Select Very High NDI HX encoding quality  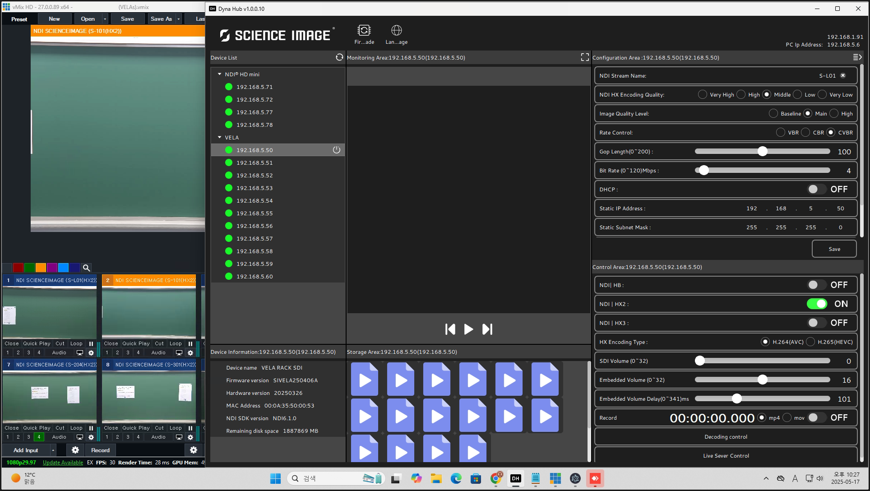[702, 94]
